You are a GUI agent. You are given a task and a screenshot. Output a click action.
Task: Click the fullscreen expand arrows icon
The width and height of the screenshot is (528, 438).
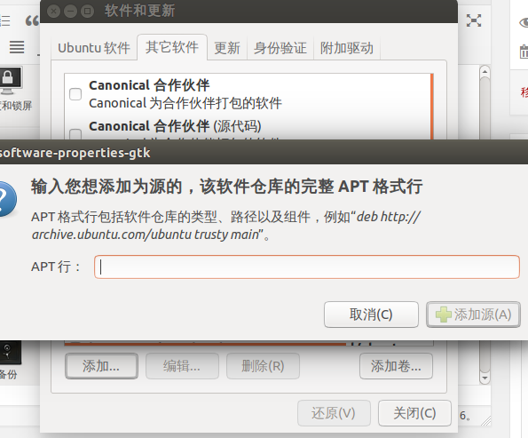[474, 20]
